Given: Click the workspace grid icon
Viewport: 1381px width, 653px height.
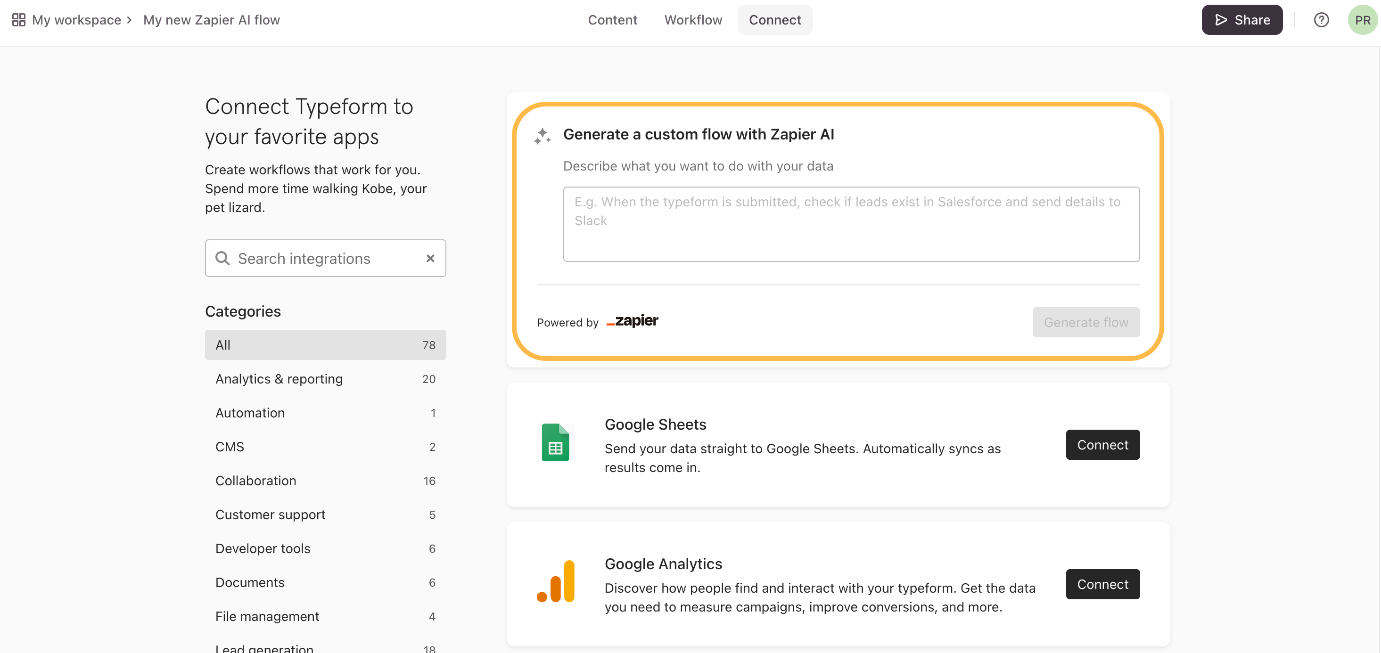Looking at the screenshot, I should click(x=19, y=20).
